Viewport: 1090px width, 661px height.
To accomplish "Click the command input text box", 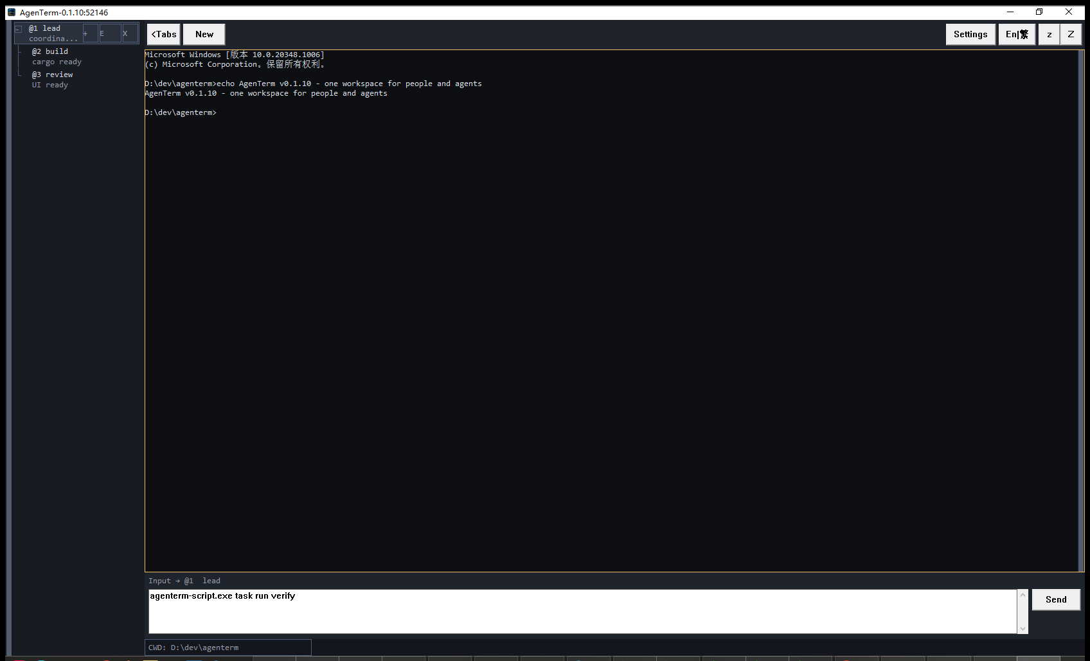I will point(583,612).
